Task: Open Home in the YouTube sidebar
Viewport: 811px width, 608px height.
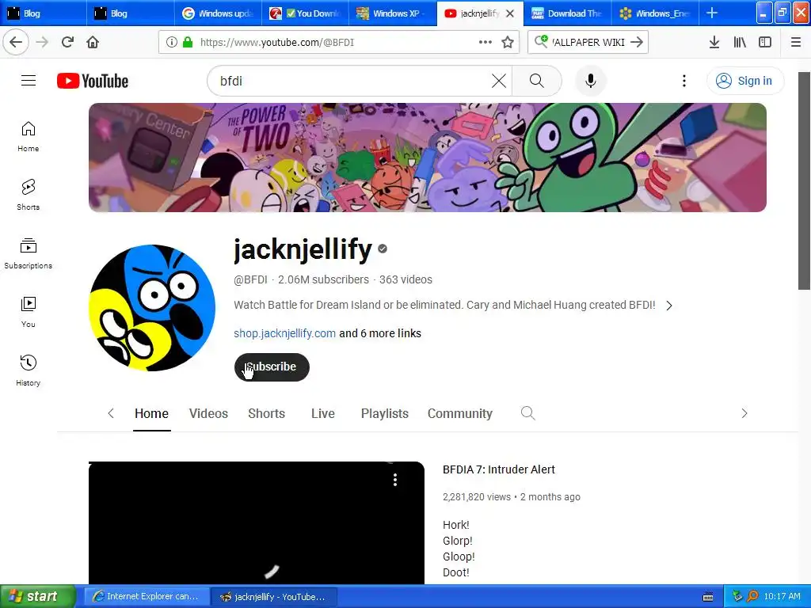Action: [x=28, y=136]
